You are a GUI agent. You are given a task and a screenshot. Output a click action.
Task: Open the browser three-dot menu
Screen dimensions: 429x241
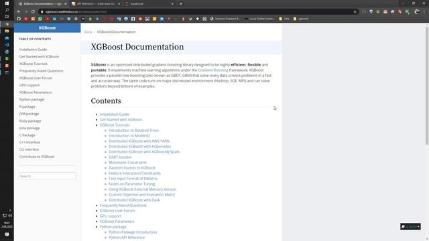(424, 12)
